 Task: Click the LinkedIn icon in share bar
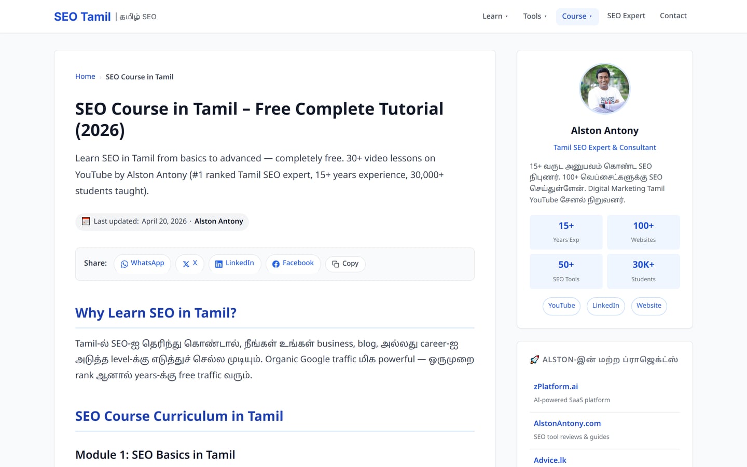[x=219, y=264]
